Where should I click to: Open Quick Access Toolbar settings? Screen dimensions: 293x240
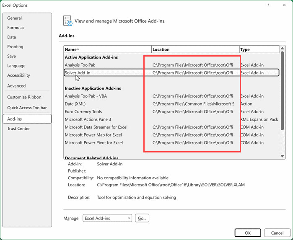pos(27,108)
